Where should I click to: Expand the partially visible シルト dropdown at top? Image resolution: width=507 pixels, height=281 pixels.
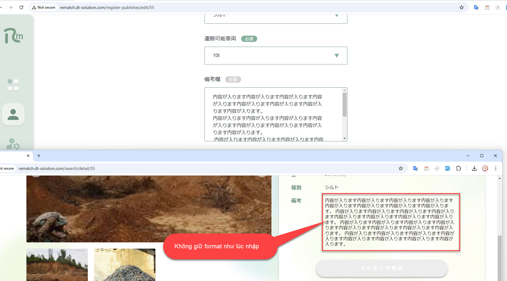click(276, 18)
